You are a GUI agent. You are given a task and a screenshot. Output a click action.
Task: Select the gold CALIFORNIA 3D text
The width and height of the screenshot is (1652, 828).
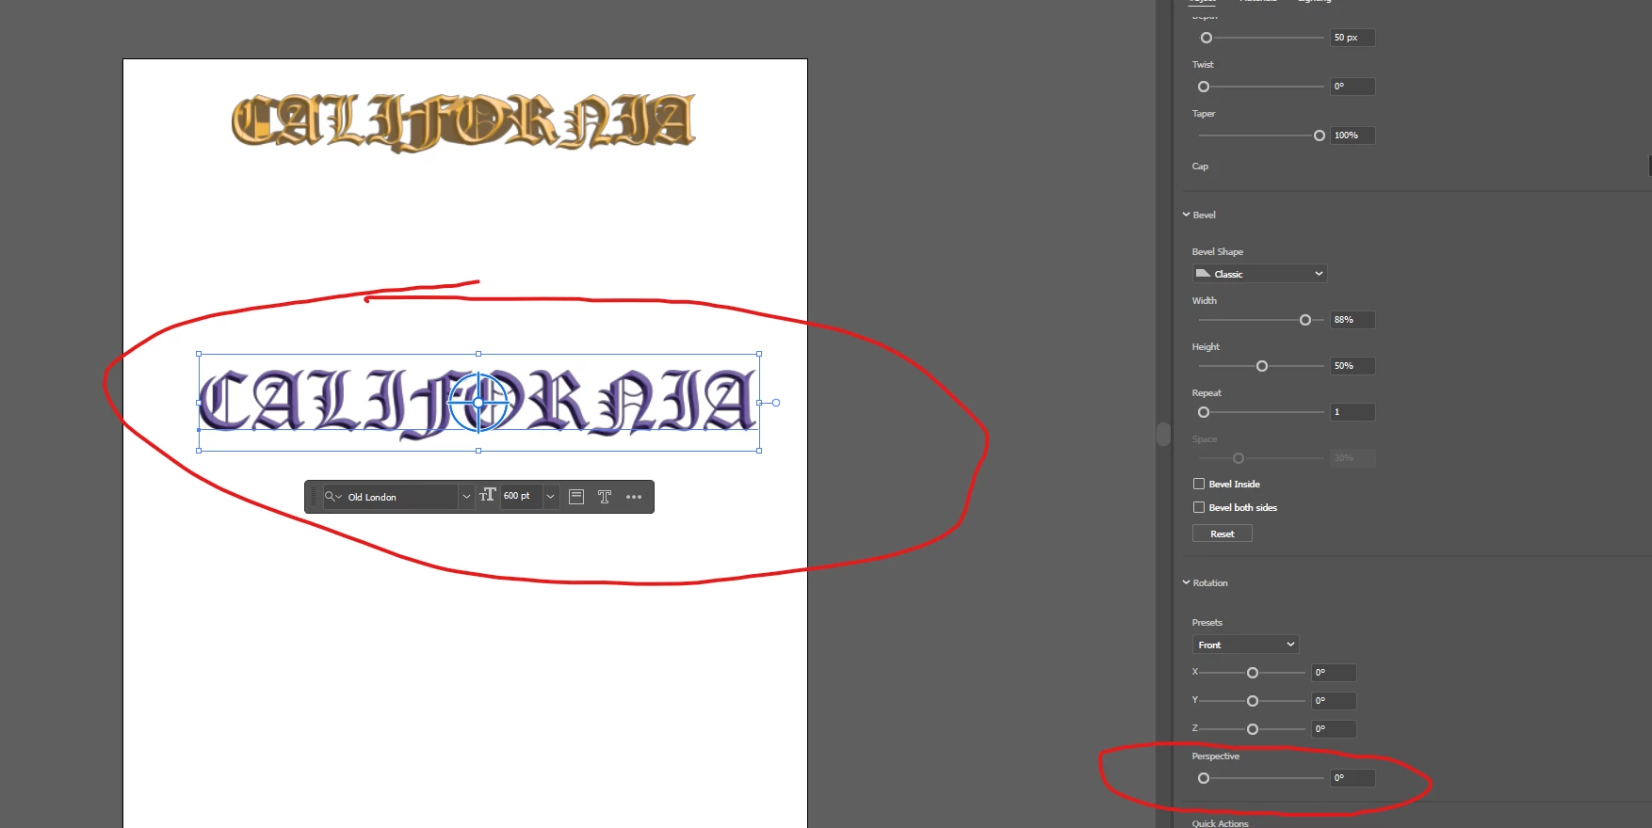pos(463,122)
